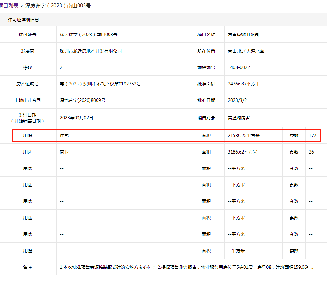Select residential unit count 177
Viewport: 330px width, 284px height.
tap(313, 136)
